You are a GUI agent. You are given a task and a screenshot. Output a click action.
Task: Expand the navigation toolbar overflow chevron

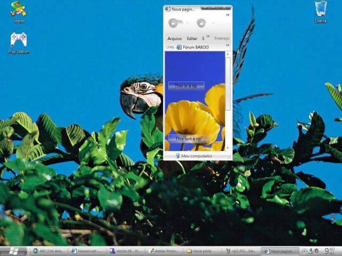228,15
